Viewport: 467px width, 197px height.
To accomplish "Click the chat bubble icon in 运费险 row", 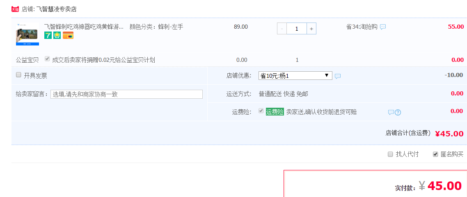I will point(391,112).
